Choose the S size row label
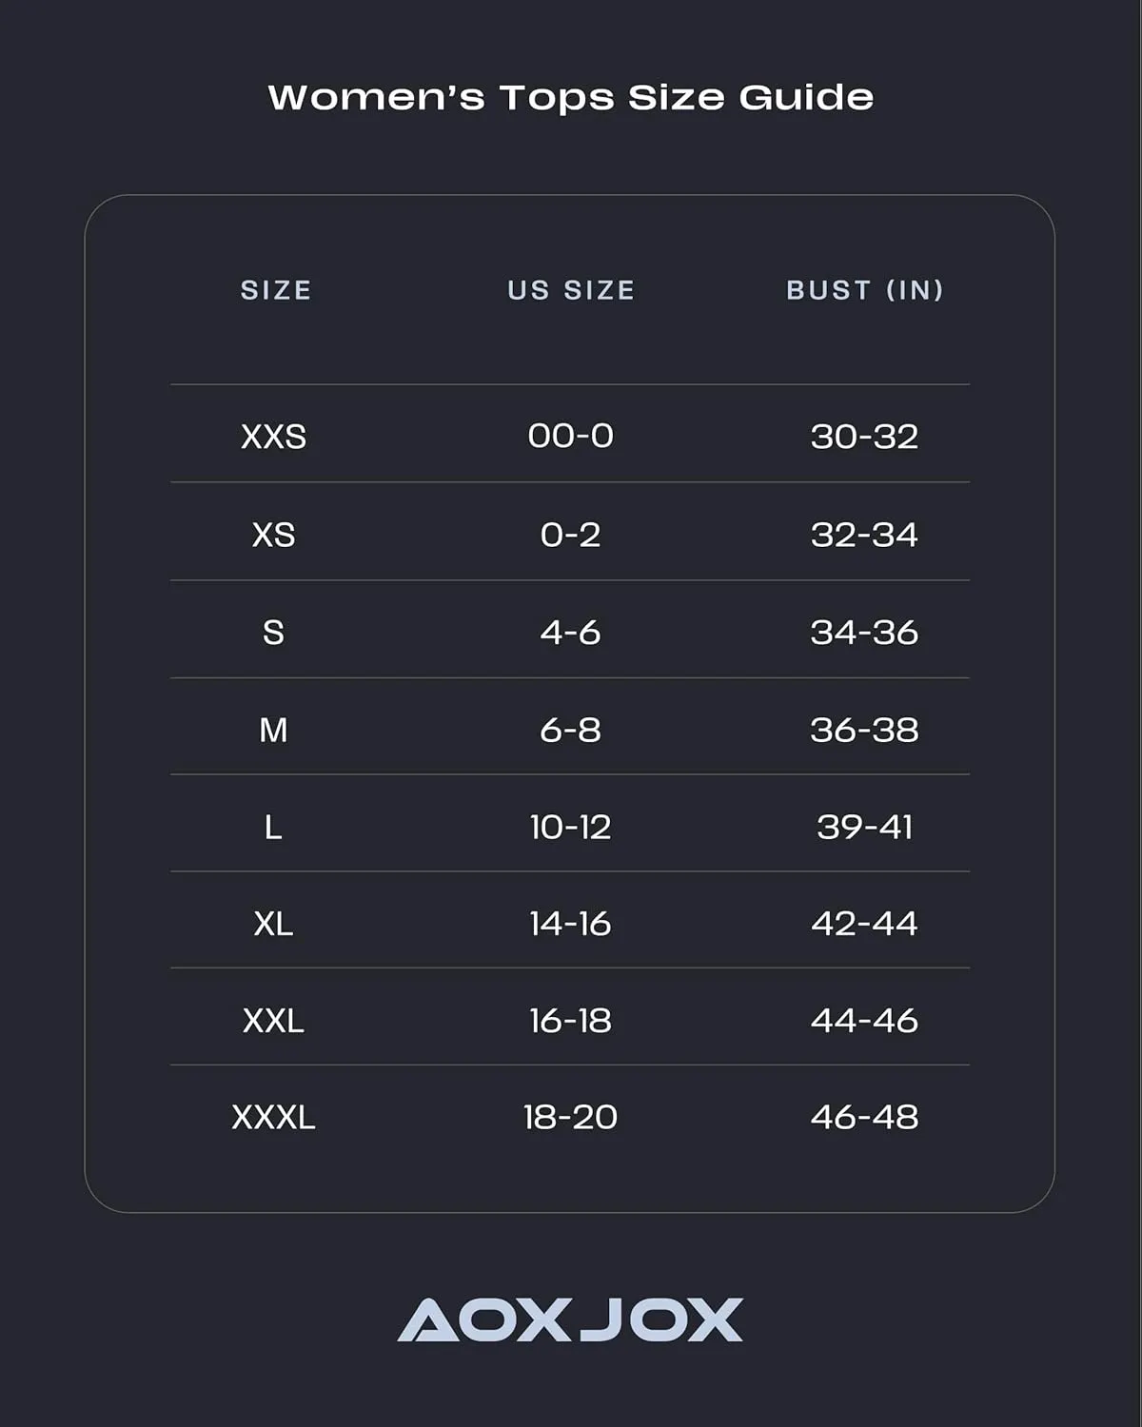1142x1427 pixels. coord(274,633)
